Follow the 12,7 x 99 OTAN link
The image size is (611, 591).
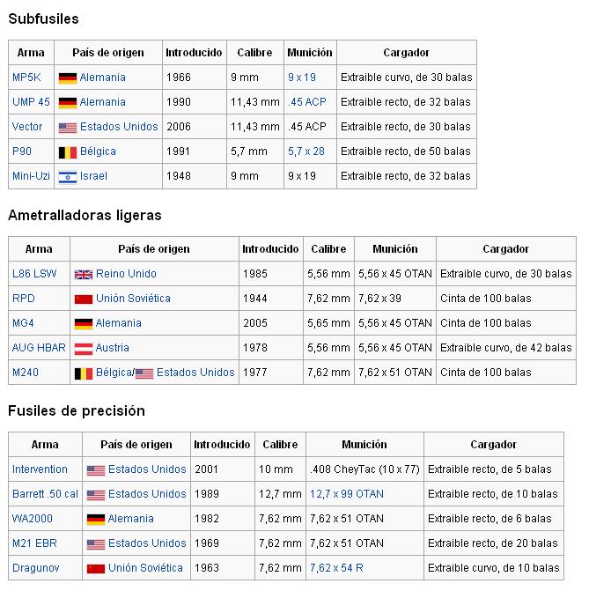(x=346, y=494)
